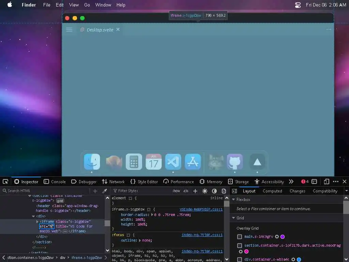Click the grid badge in markup
Screen dimensions: 349x262
click(x=60, y=201)
